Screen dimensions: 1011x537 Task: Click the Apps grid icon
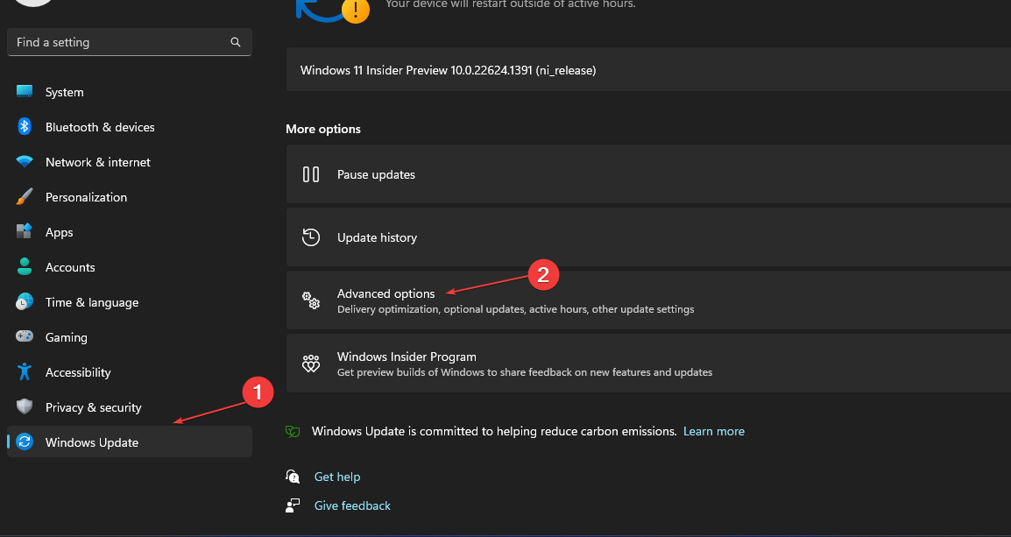pos(25,232)
